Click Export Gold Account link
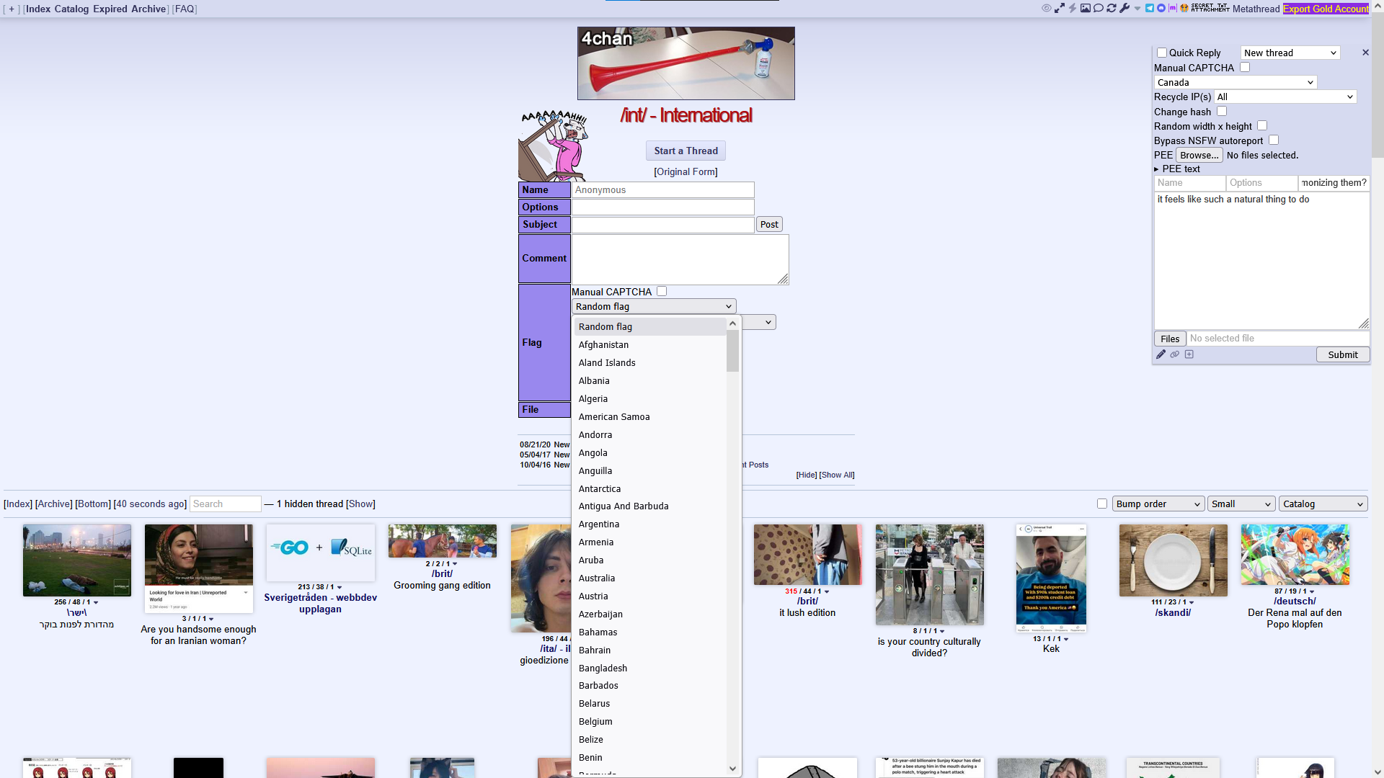Viewport: 1384px width, 778px height. [x=1326, y=9]
